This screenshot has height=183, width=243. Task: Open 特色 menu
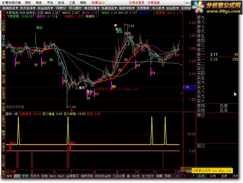39,3
